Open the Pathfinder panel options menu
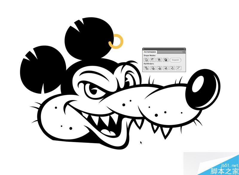 (183, 52)
